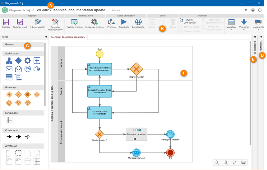Click the canvas vertical scrollbar
This screenshot has height=170, width=267.
(250, 93)
